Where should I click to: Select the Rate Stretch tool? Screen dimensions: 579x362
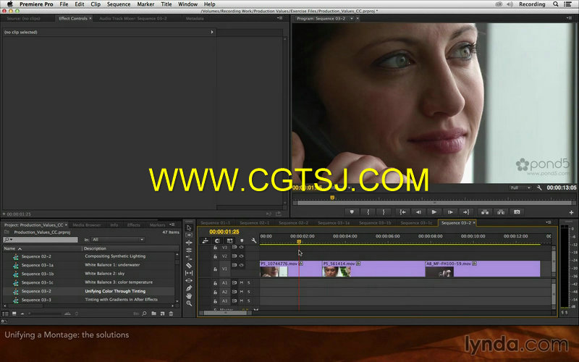pyautogui.click(x=189, y=258)
